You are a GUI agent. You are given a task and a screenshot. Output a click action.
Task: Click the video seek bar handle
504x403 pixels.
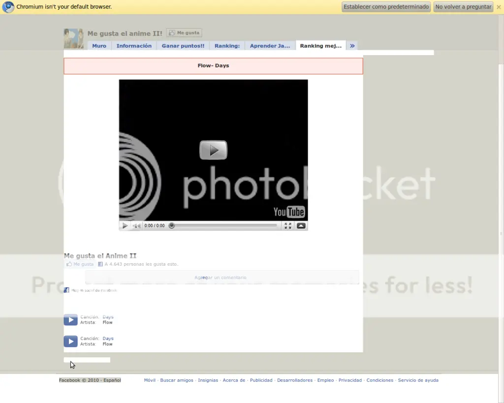[x=172, y=225]
